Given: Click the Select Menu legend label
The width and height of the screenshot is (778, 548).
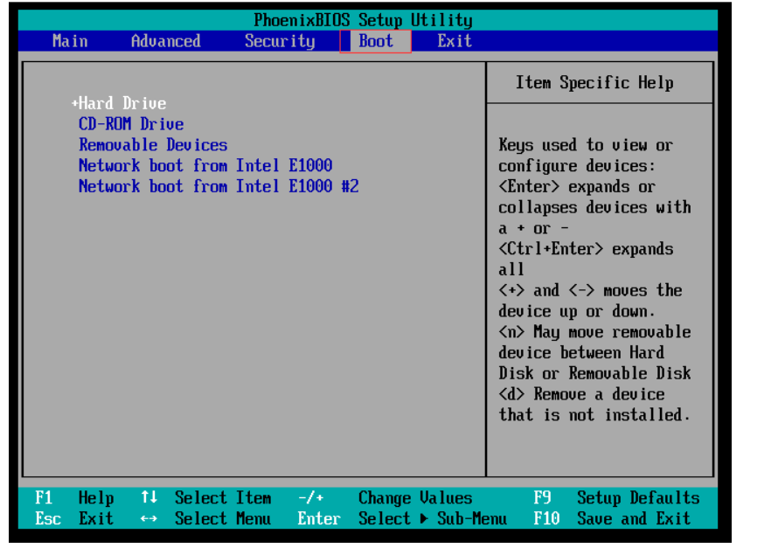Looking at the screenshot, I should click(x=223, y=519).
